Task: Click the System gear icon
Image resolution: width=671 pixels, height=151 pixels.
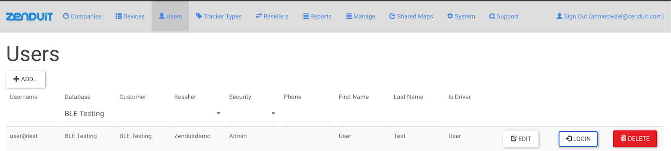Action: click(450, 16)
